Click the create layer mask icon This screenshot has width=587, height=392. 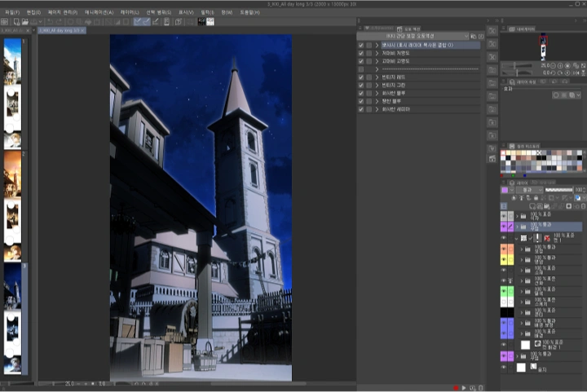tap(569, 206)
